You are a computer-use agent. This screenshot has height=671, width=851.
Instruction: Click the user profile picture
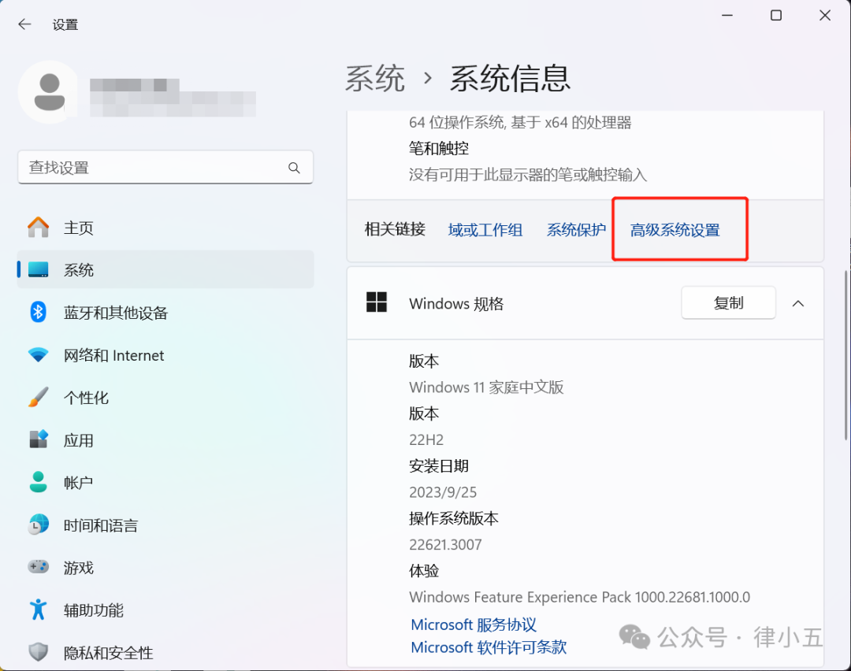point(48,91)
